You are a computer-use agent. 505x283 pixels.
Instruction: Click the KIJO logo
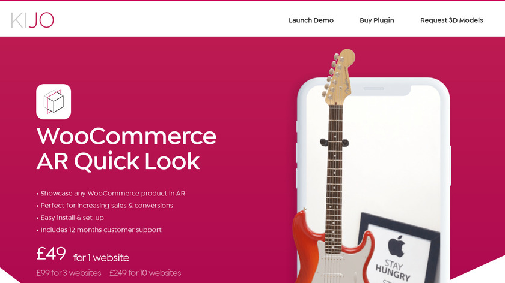pos(32,20)
